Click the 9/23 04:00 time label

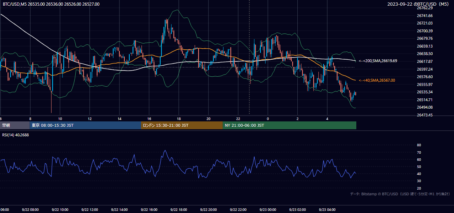[x=327, y=210]
